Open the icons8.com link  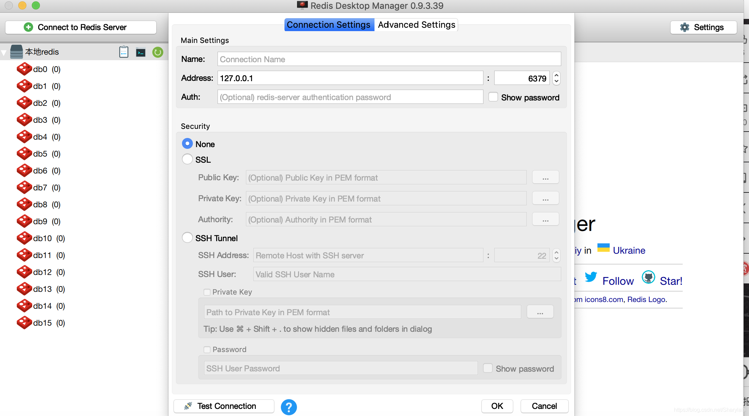604,300
